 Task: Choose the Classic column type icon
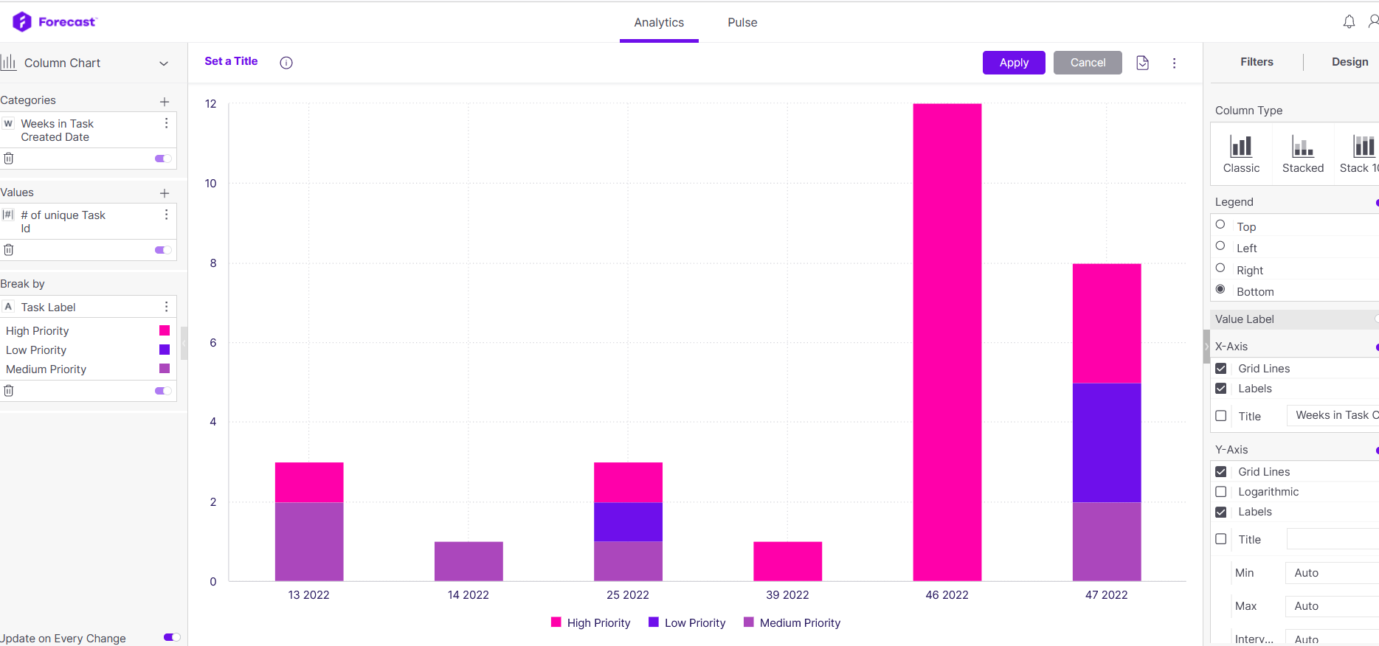point(1241,154)
